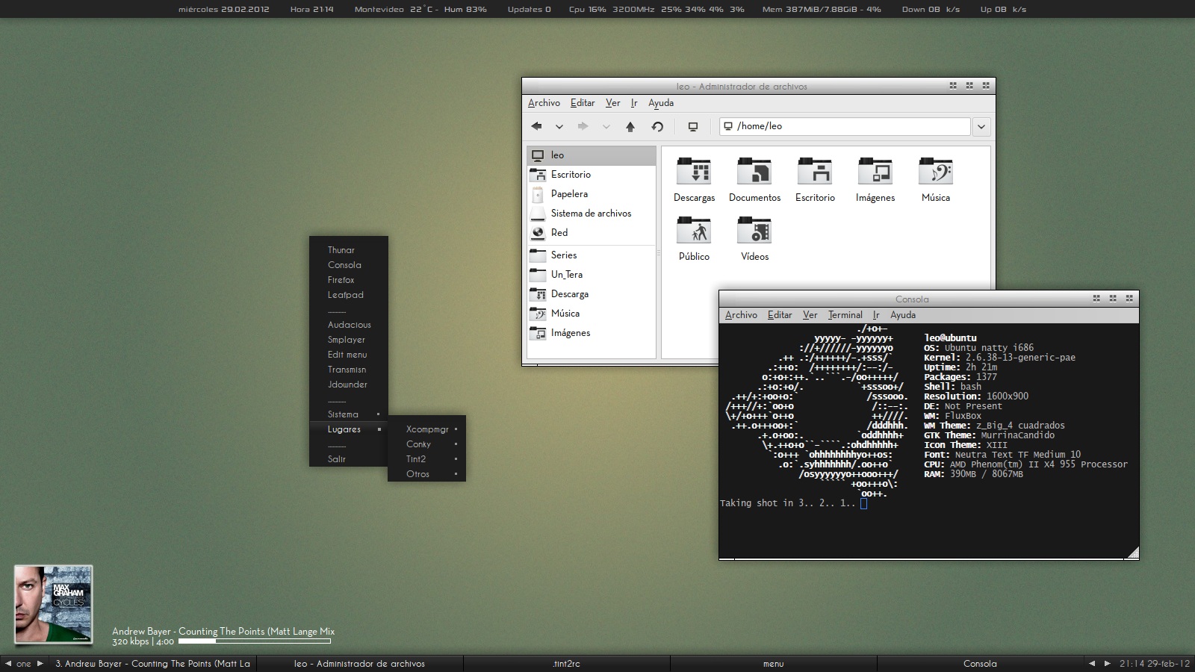
Task: Open Ver menu in file manager
Action: pyautogui.click(x=612, y=103)
